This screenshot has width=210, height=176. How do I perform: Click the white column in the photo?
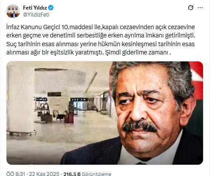[20, 100]
